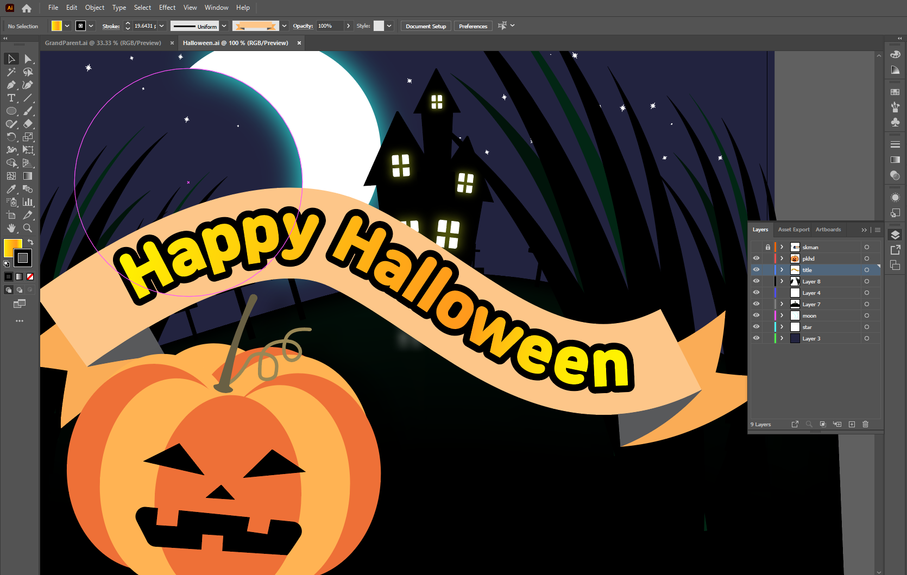Switch to Asset Export panel tab
This screenshot has width=907, height=575.
(x=793, y=230)
